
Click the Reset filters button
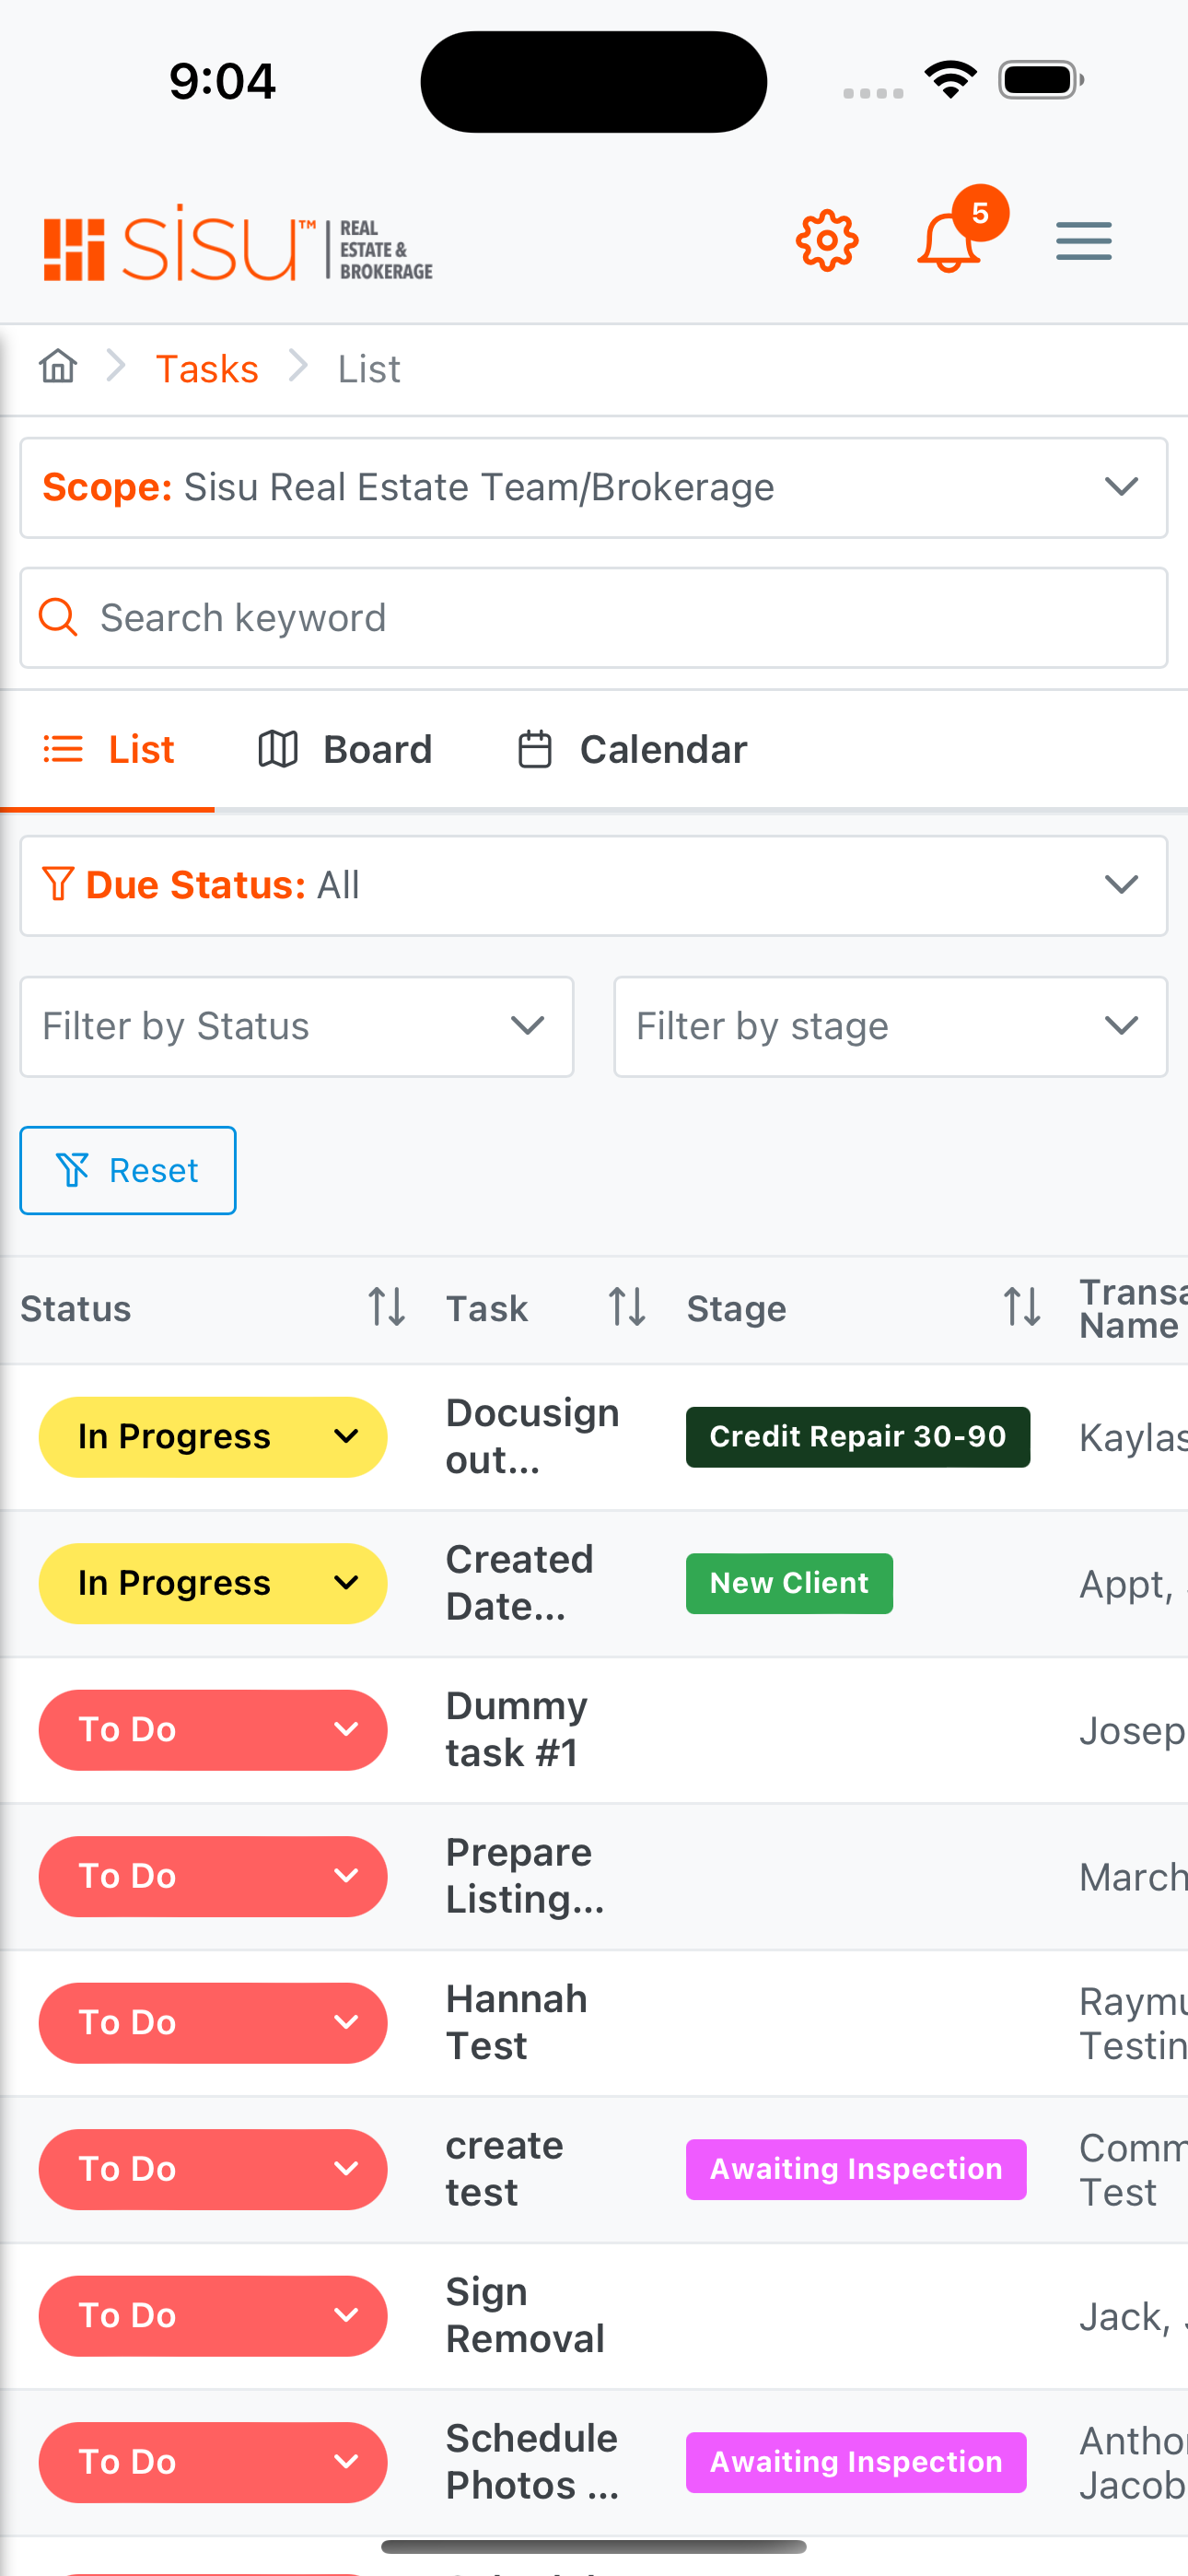[128, 1170]
